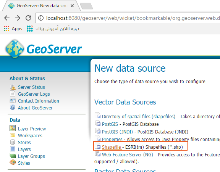
Task: Open the Layers link
Action: (24, 149)
